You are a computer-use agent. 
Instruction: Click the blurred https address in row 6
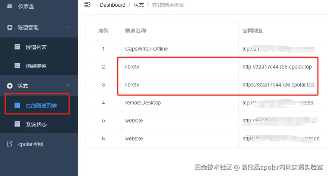[281, 139]
